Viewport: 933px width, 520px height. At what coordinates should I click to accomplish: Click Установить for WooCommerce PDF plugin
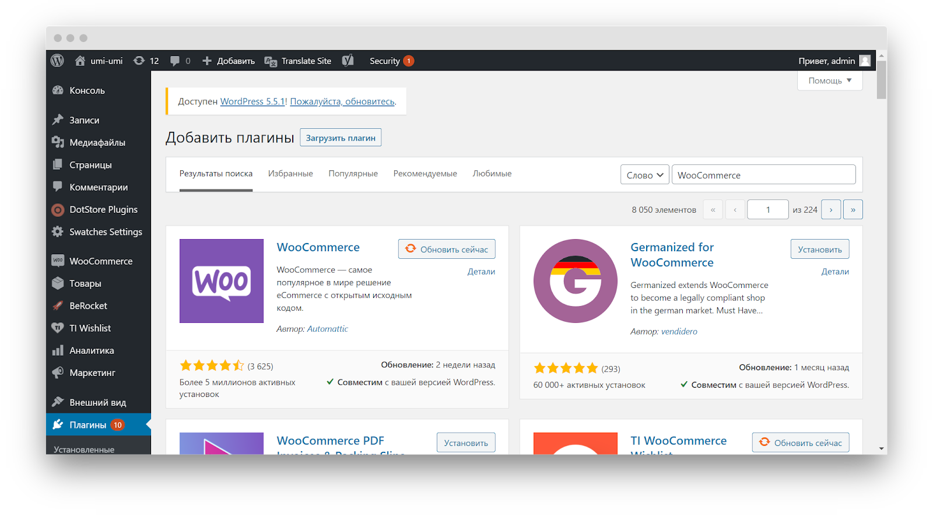coord(466,442)
